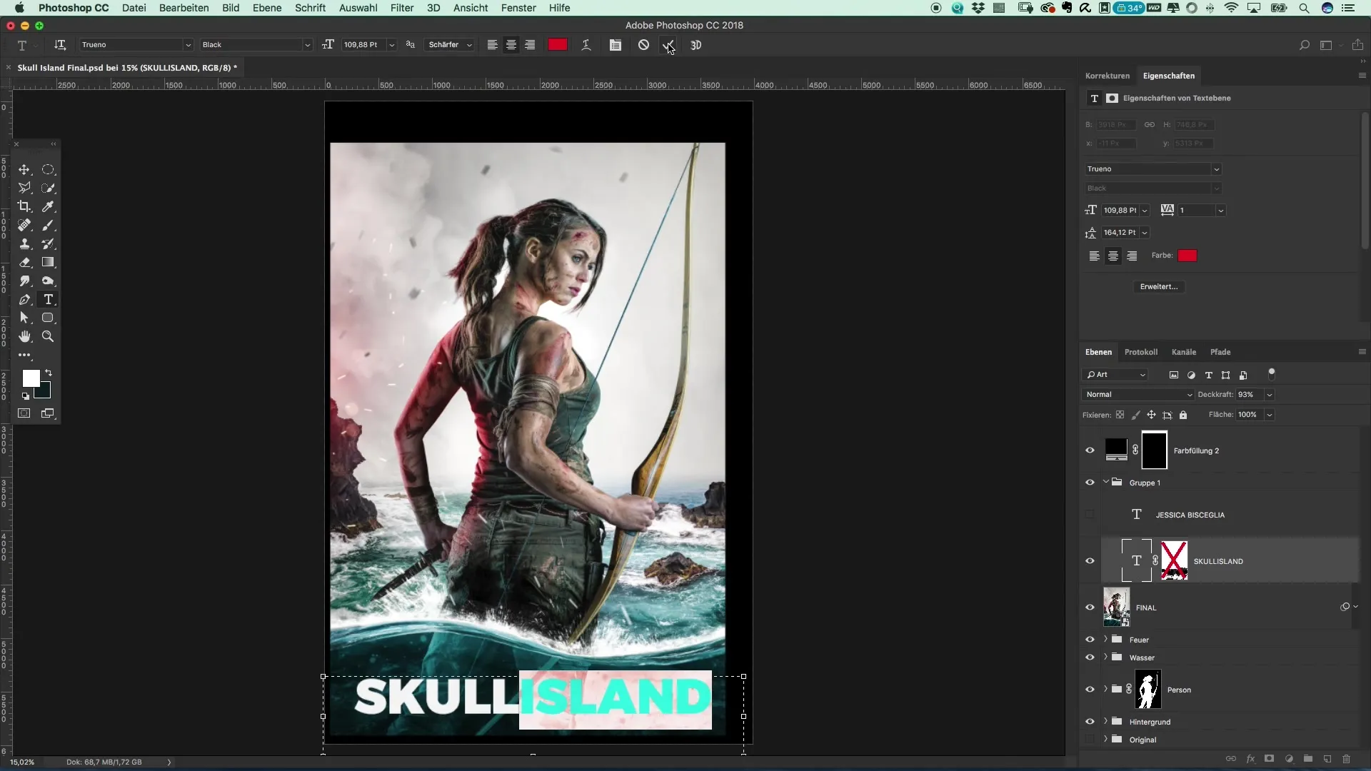Screen dimensions: 1371x771
Task: Select the Horizontal Type tool
Action: (x=48, y=299)
